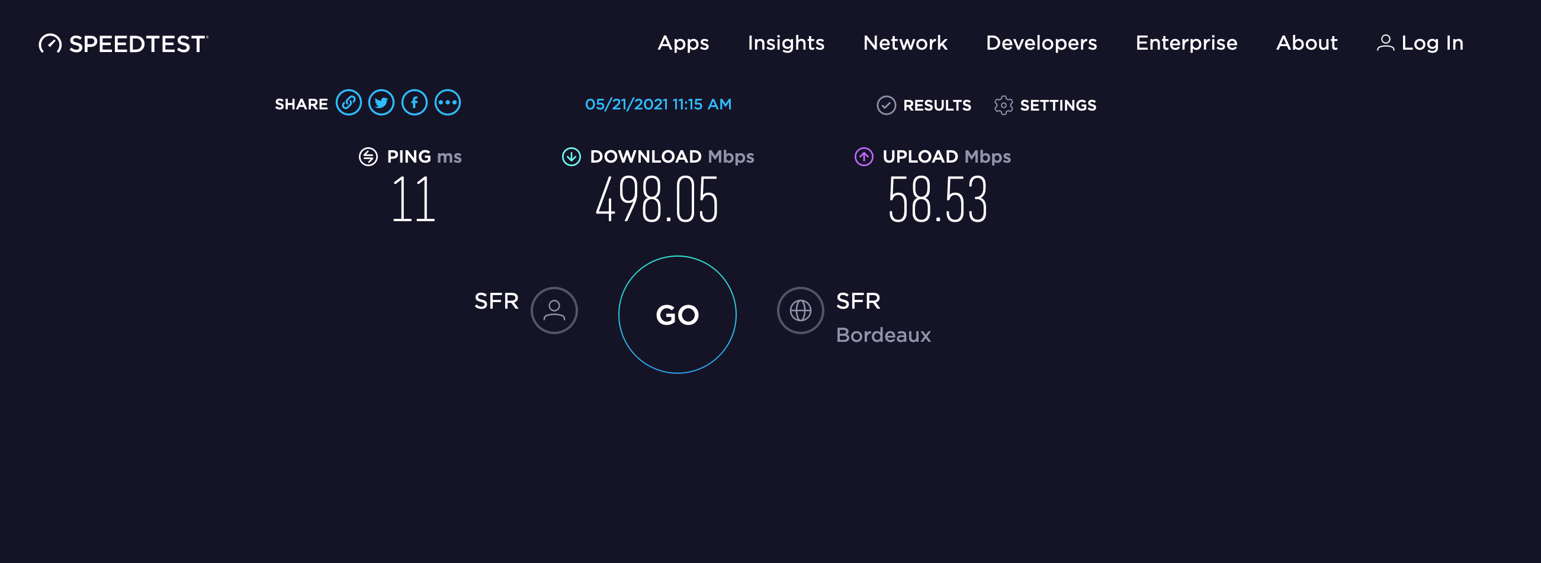The height and width of the screenshot is (563, 1541).
Task: Open the Network menu
Action: pyautogui.click(x=904, y=43)
